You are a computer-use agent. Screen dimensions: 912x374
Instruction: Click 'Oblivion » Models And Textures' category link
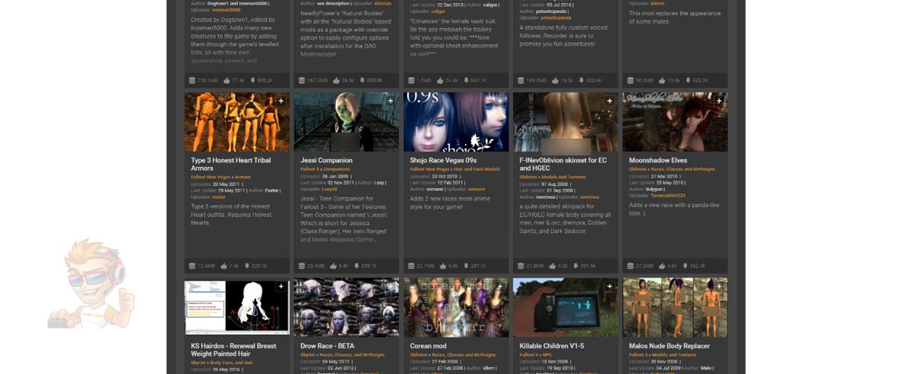point(553,177)
